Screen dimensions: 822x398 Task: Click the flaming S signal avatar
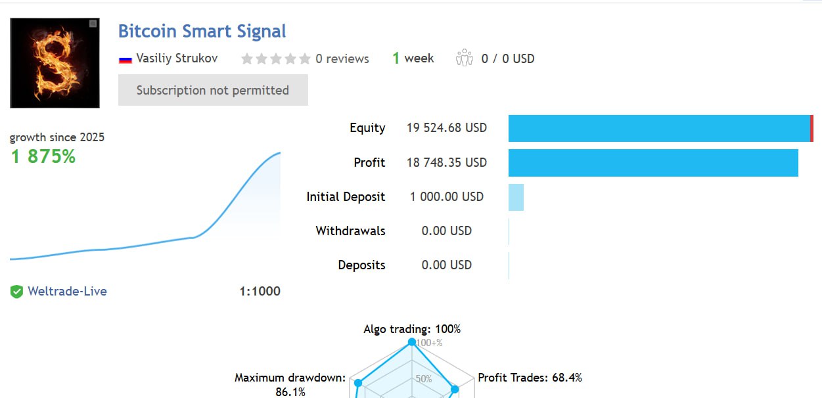pos(55,63)
